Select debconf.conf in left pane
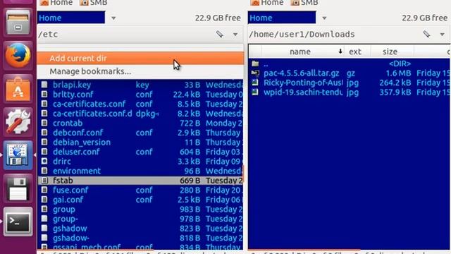This screenshot has height=254, width=451. 140,133
